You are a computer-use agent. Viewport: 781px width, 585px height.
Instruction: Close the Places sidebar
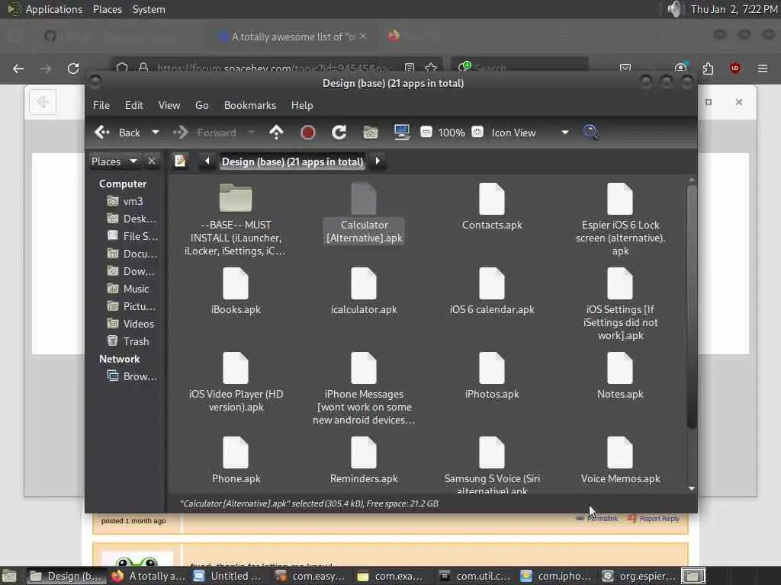152,161
